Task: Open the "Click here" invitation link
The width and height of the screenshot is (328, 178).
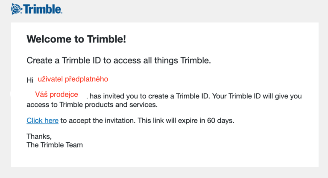Action: [42, 121]
